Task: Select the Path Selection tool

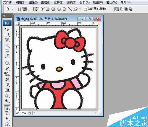Action: tap(7, 118)
